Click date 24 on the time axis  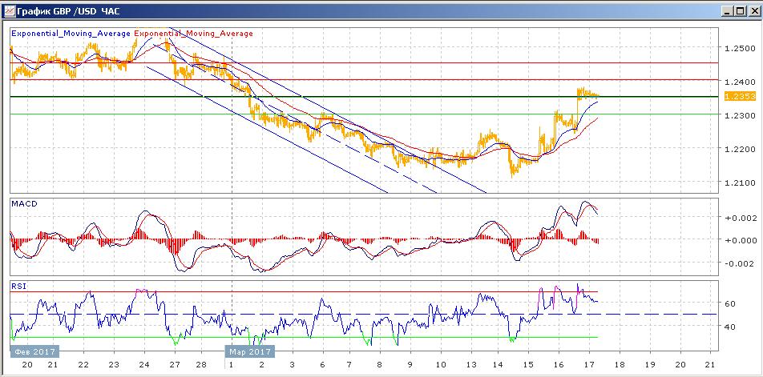[144, 364]
